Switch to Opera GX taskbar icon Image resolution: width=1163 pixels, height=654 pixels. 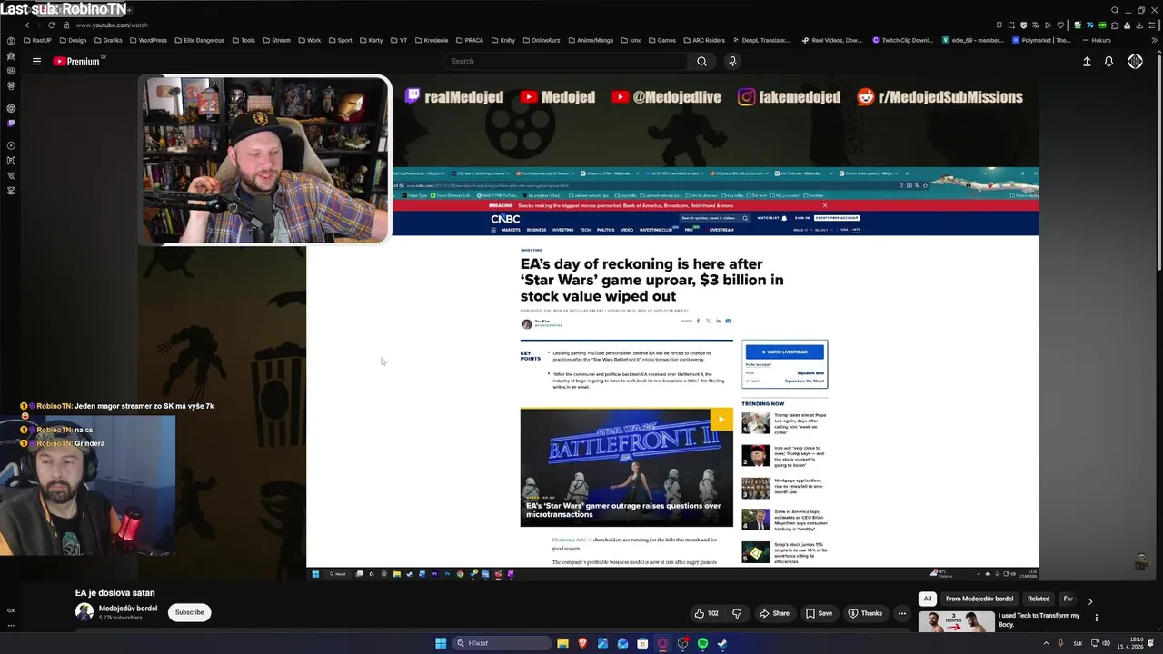pyautogui.click(x=662, y=643)
